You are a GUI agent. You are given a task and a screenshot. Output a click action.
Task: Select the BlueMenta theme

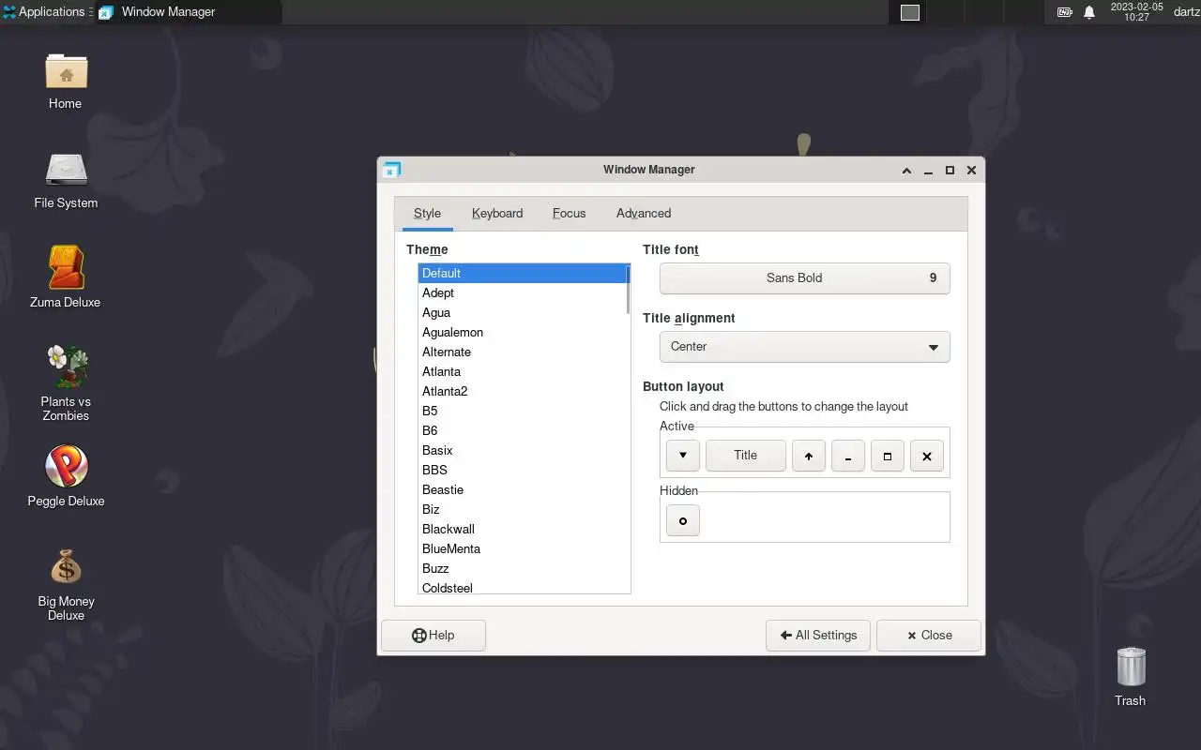[522, 549]
